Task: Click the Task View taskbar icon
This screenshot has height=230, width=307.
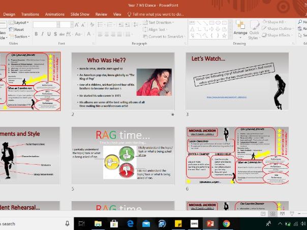Action: pos(81,223)
